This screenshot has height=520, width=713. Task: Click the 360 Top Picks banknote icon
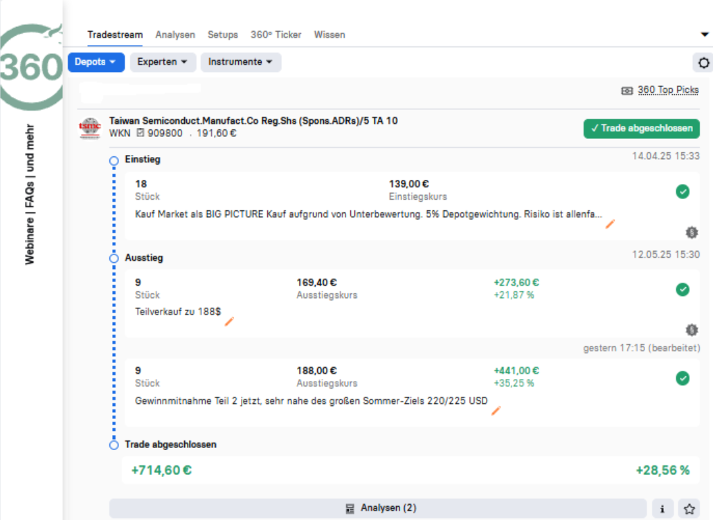click(x=626, y=91)
